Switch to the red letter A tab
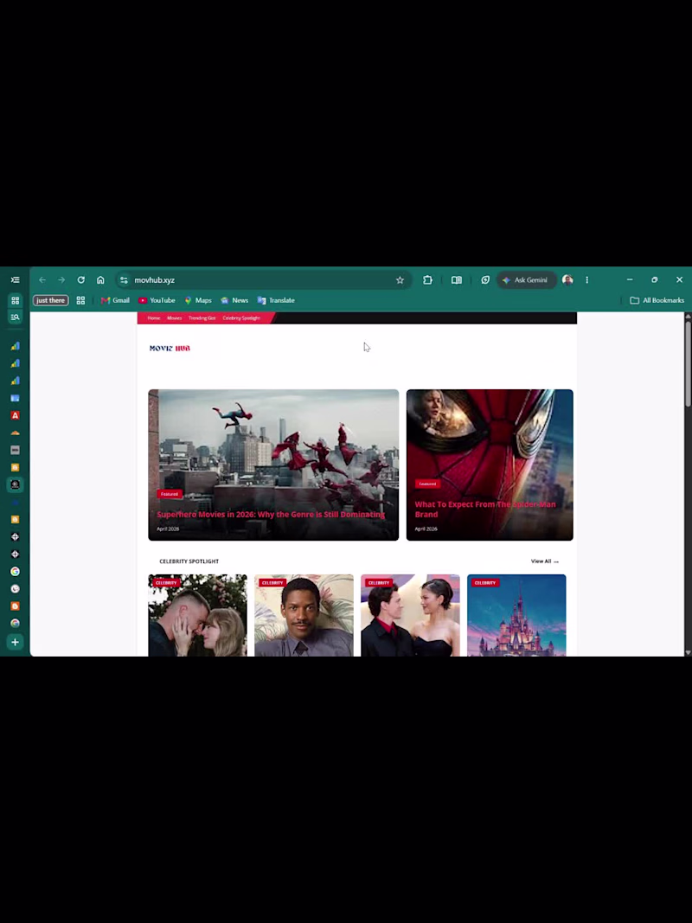 coord(16,415)
